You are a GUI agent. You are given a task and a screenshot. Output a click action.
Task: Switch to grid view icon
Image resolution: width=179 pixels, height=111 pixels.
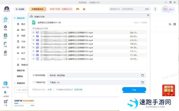tap(175, 24)
